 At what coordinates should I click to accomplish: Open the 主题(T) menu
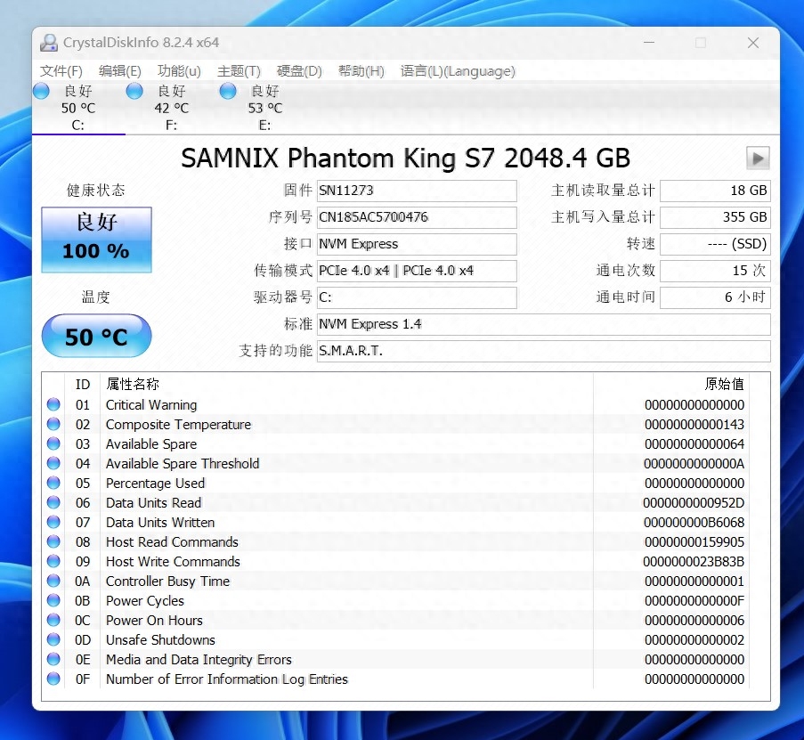click(x=239, y=70)
